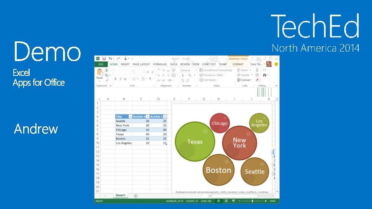
Task: Click the Format cells button
Action: tap(245, 80)
